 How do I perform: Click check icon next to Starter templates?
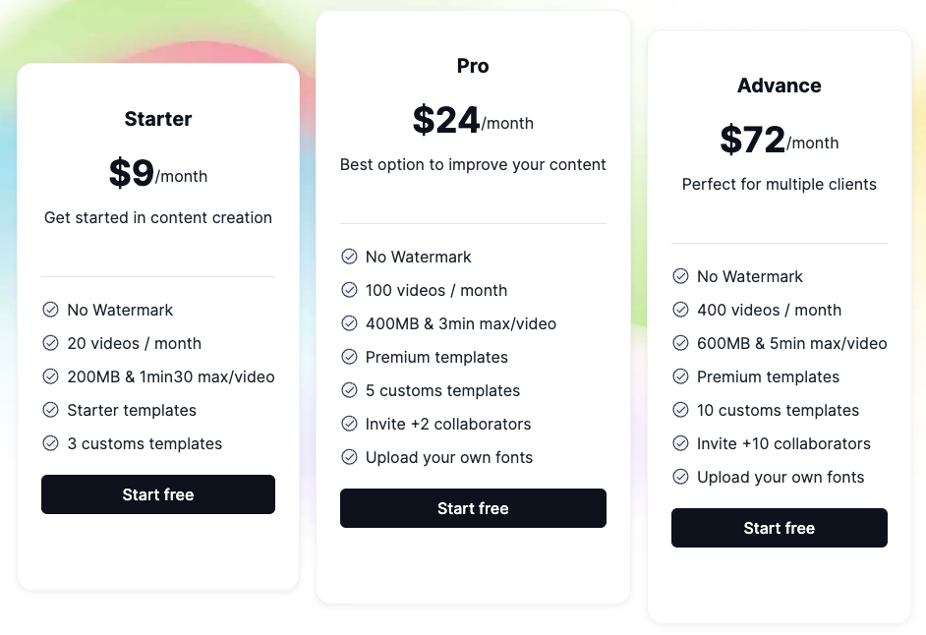[x=50, y=410]
